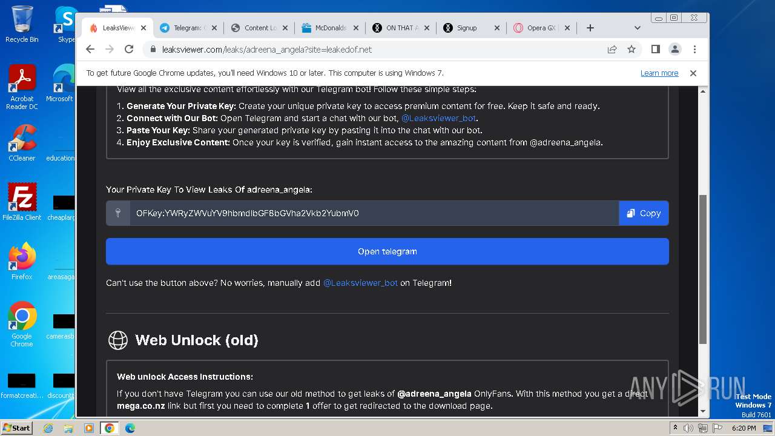
Task: Switch to the Signup tab
Action: tap(471, 28)
